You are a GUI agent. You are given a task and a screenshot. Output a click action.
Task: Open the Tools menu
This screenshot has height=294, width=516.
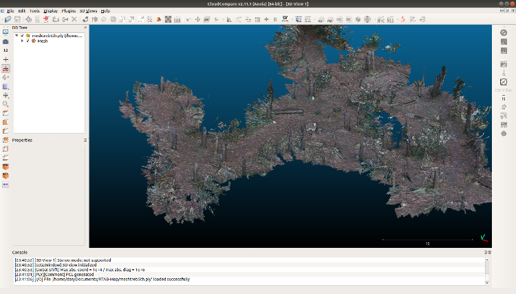[x=34, y=11]
